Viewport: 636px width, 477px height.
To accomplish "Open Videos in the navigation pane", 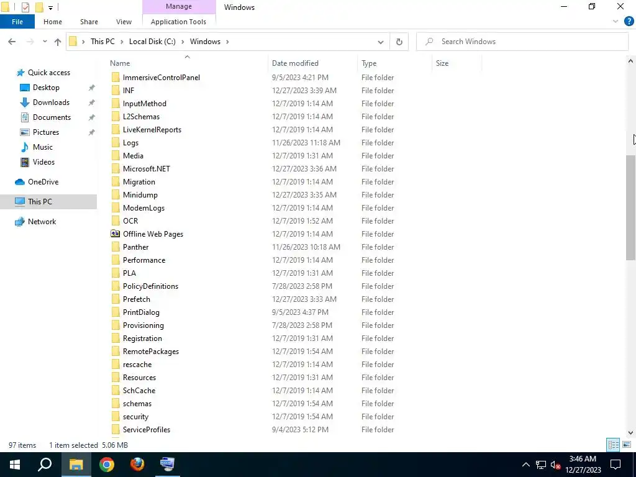I will point(43,162).
